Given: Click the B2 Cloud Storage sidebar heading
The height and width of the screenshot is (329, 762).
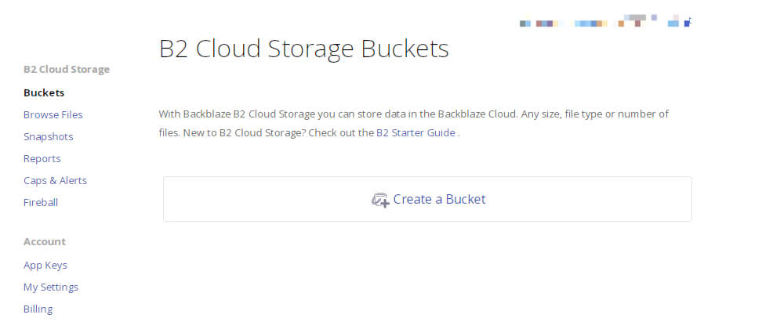Looking at the screenshot, I should tap(67, 70).
